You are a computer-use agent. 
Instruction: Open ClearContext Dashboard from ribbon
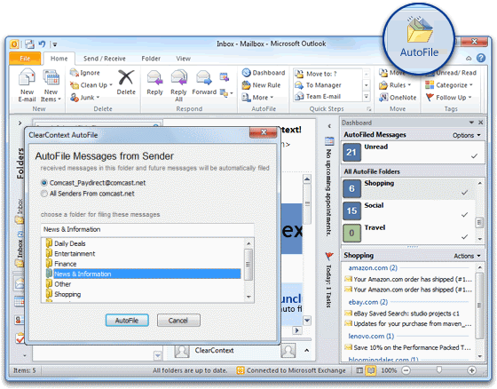pyautogui.click(x=264, y=73)
